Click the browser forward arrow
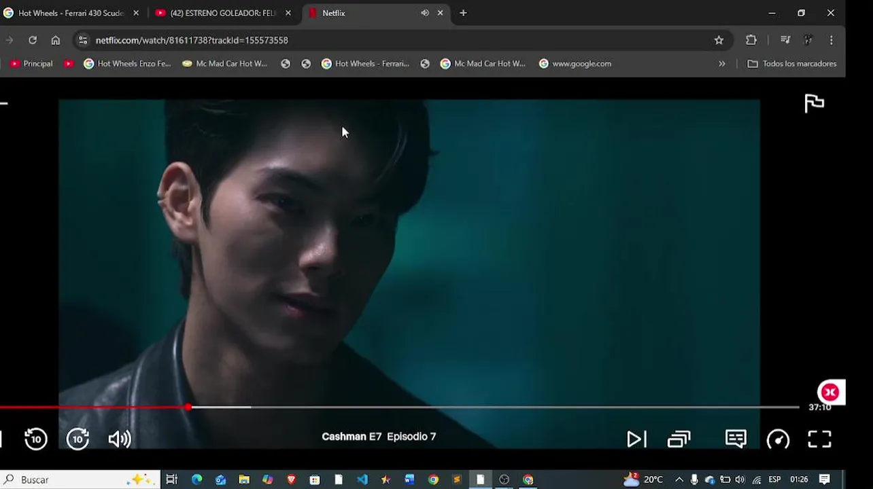 click(10, 40)
